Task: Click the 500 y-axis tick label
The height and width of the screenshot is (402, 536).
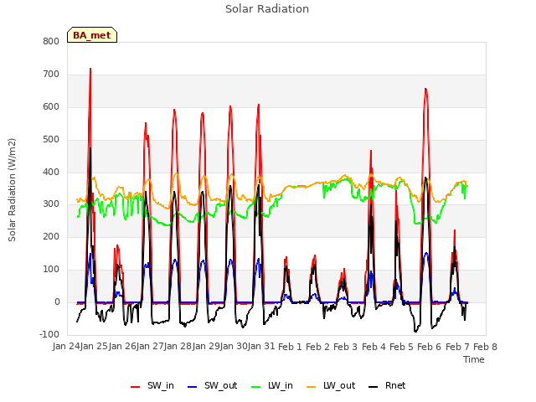Action: 51,140
